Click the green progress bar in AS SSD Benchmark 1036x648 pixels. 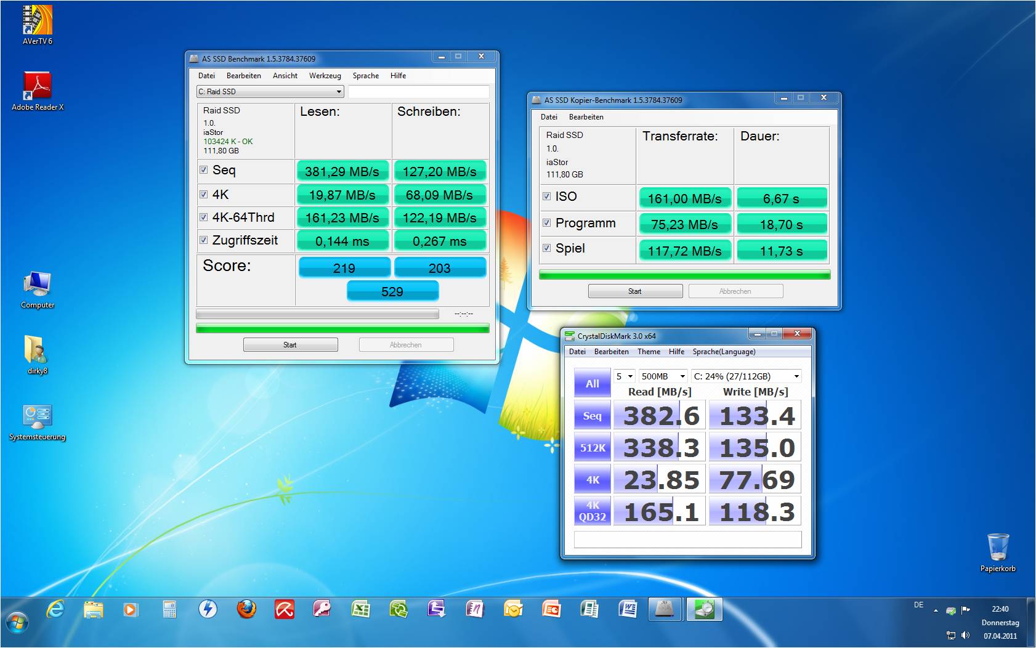(x=342, y=328)
